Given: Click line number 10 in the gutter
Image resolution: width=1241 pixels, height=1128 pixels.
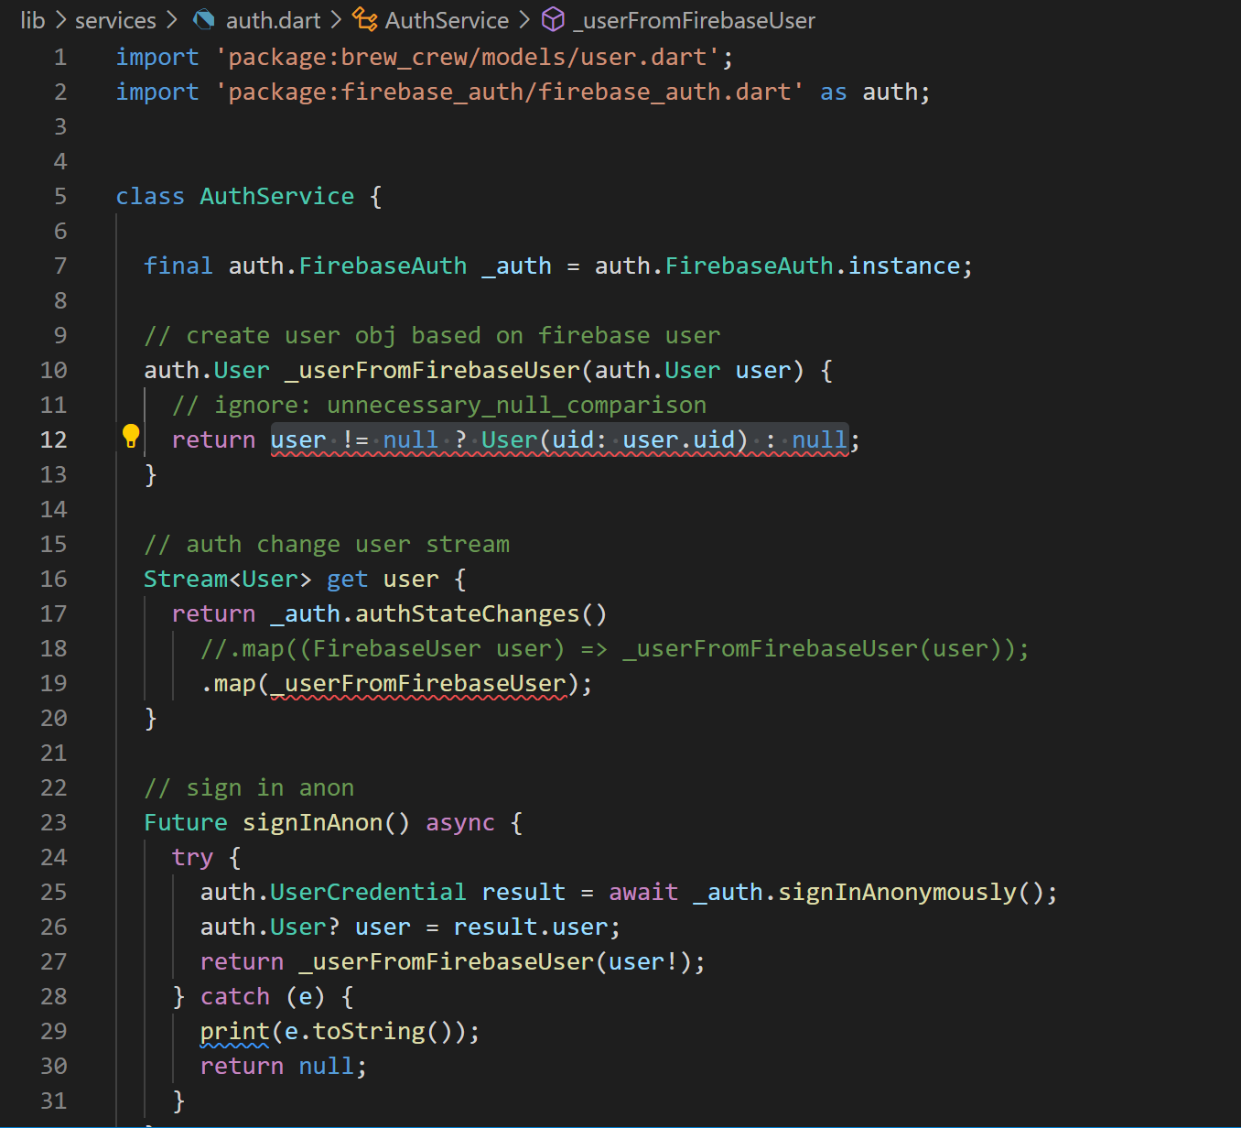Looking at the screenshot, I should [x=54, y=370].
